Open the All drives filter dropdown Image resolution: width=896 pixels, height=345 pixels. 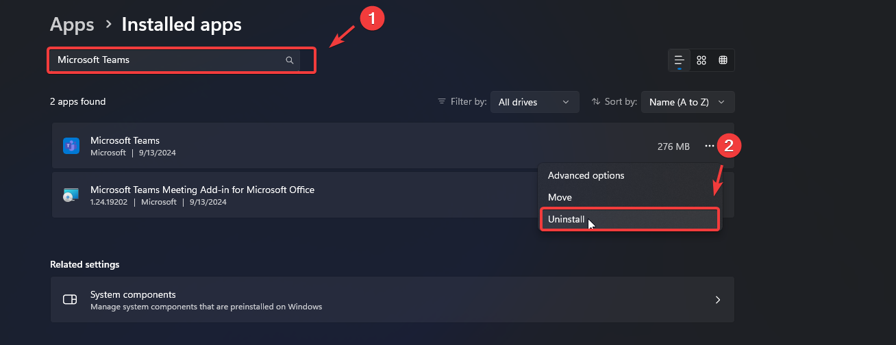tap(534, 102)
